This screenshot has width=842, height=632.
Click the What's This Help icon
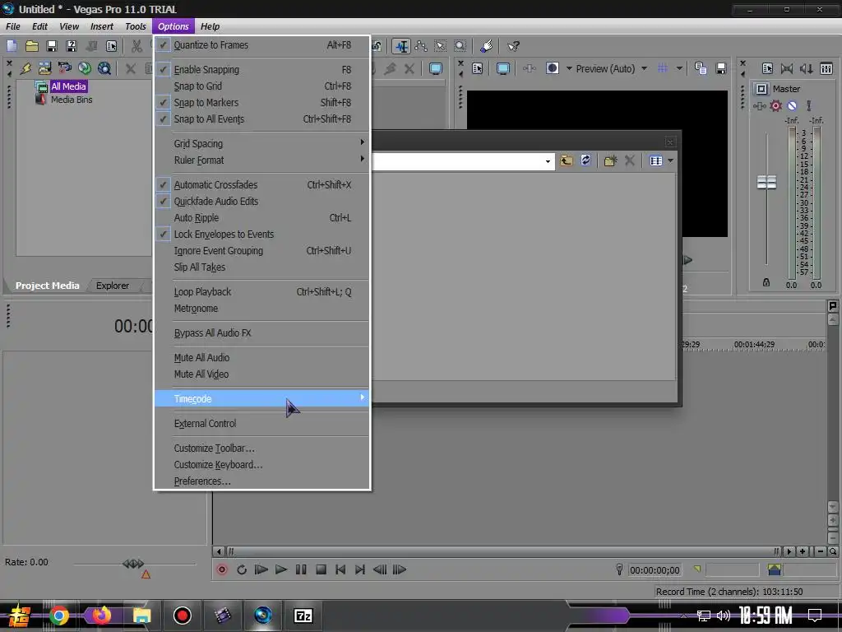click(513, 46)
